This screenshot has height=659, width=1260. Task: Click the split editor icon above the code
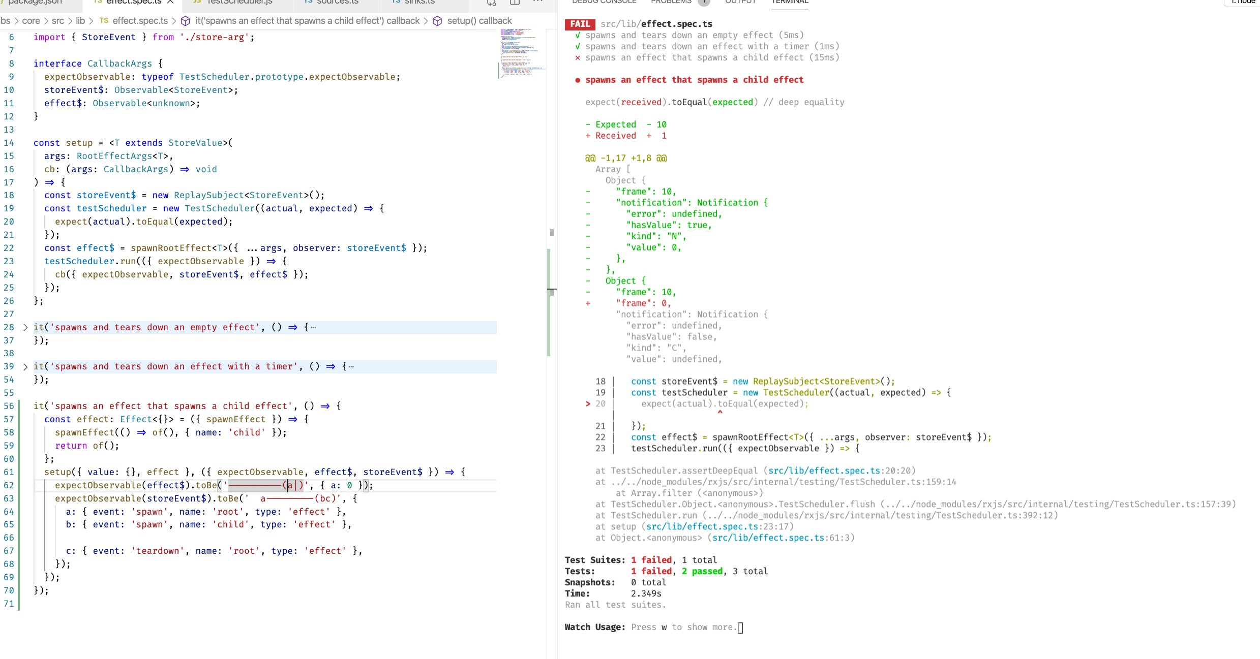[x=515, y=2]
